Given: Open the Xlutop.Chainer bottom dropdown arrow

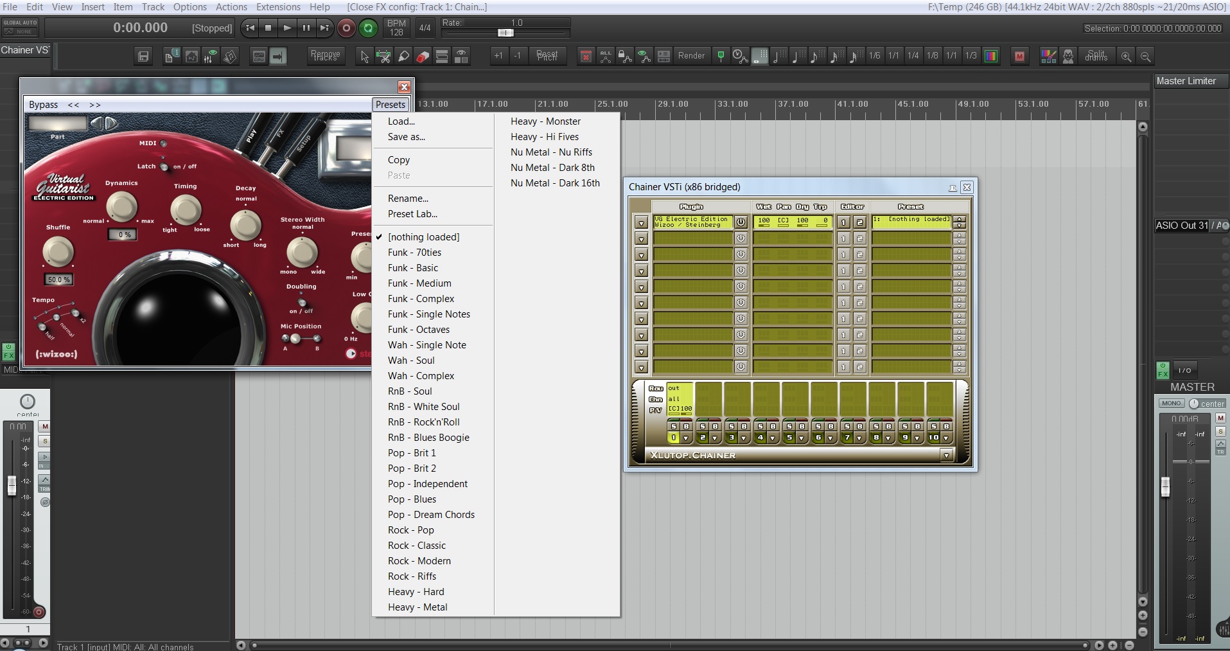Looking at the screenshot, I should tap(946, 456).
